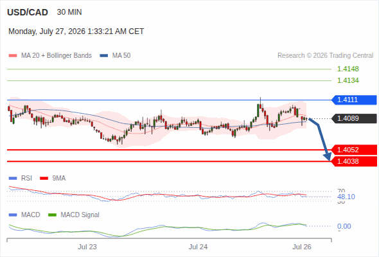The width and height of the screenshot is (379, 257).
Task: Click the MA 50 blue legend swatch
Action: tap(104, 56)
